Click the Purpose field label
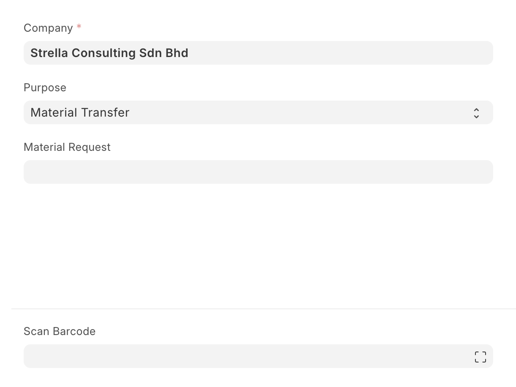516x387 pixels. [45, 87]
